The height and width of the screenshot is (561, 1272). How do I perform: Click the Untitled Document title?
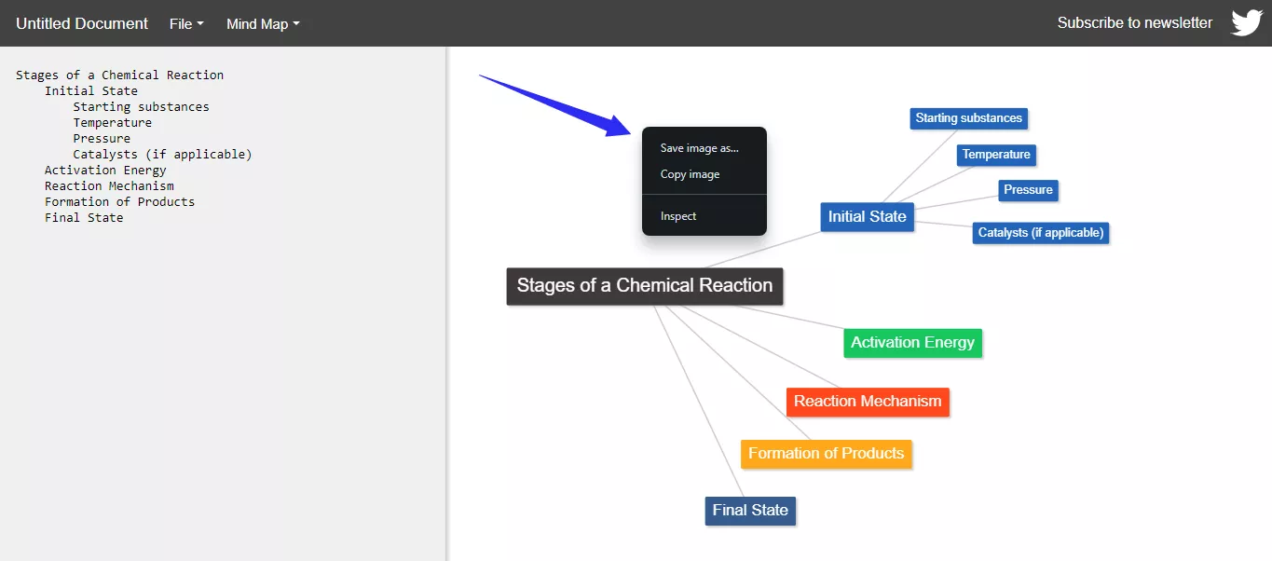[81, 23]
